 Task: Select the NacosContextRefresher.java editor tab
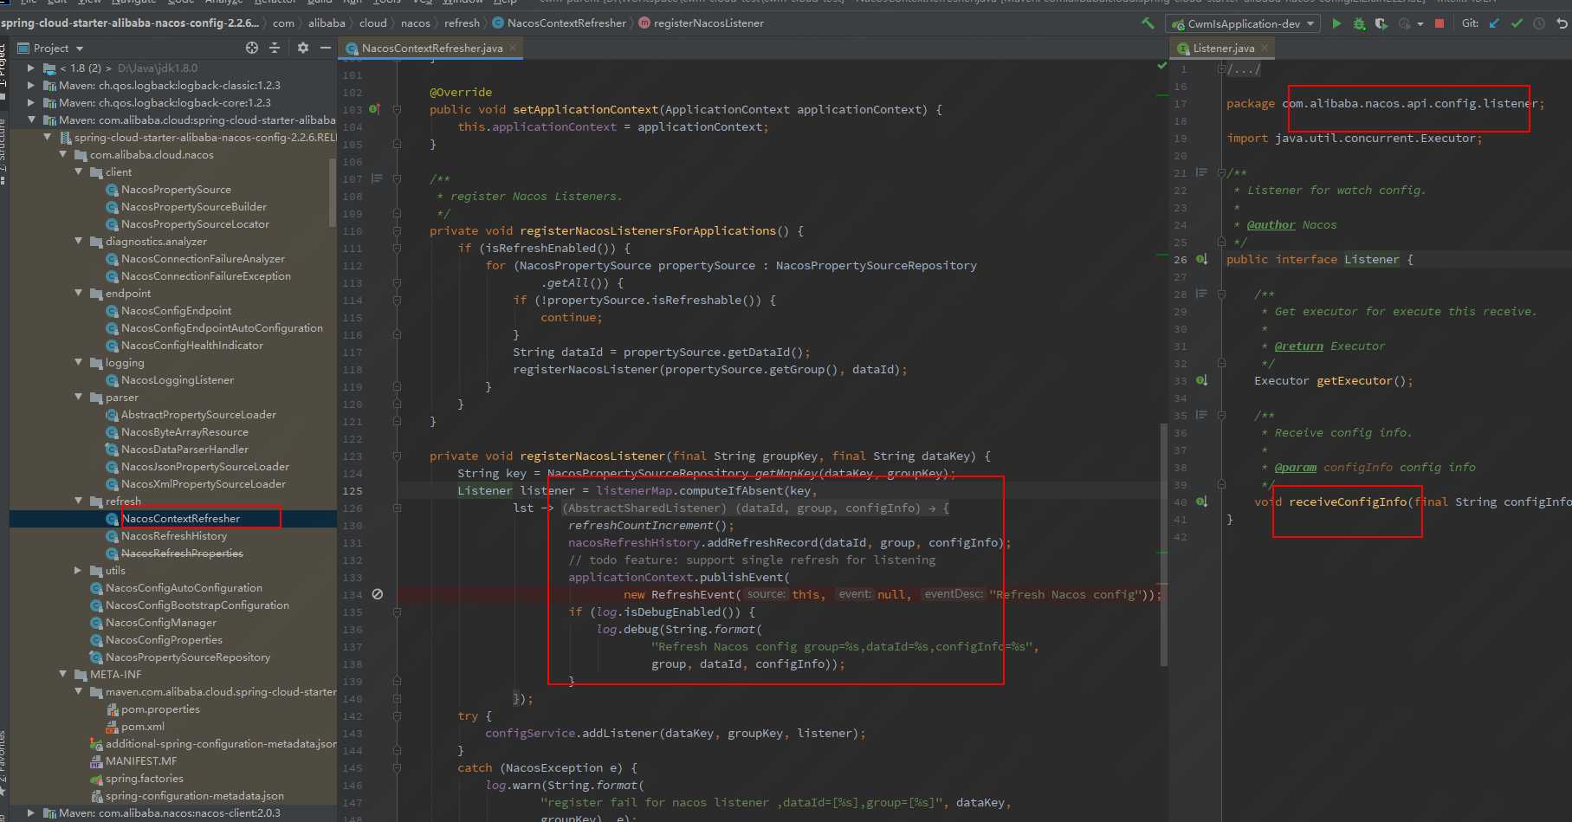pyautogui.click(x=431, y=48)
